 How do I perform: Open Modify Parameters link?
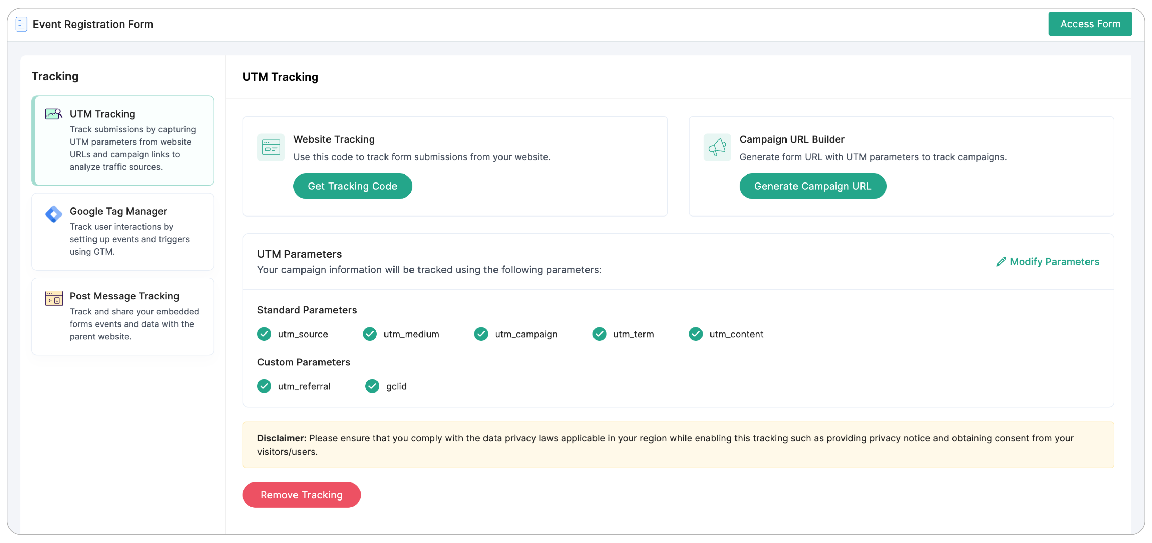point(1048,262)
